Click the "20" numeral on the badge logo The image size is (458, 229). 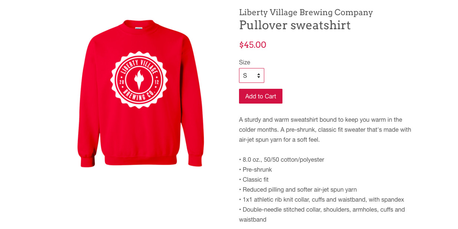click(x=122, y=82)
